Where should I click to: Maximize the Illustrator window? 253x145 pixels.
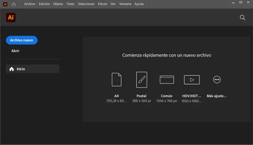pyautogui.click(x=241, y=2)
